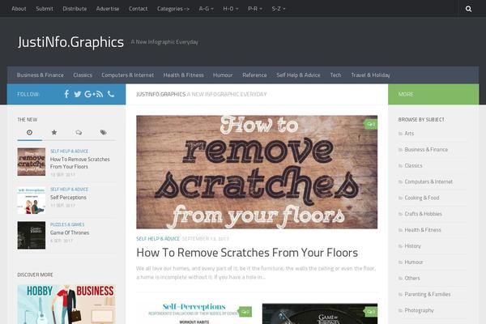Go to Reference in the nav bar

254,75
